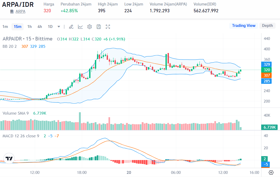Select the 1m timeframe
280x177 pixels.
pyautogui.click(x=5, y=27)
